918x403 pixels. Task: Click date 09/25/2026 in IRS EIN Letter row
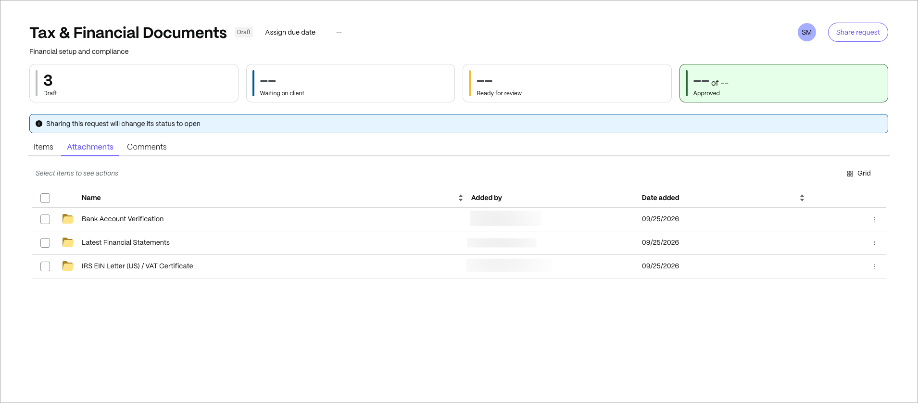[x=660, y=266]
